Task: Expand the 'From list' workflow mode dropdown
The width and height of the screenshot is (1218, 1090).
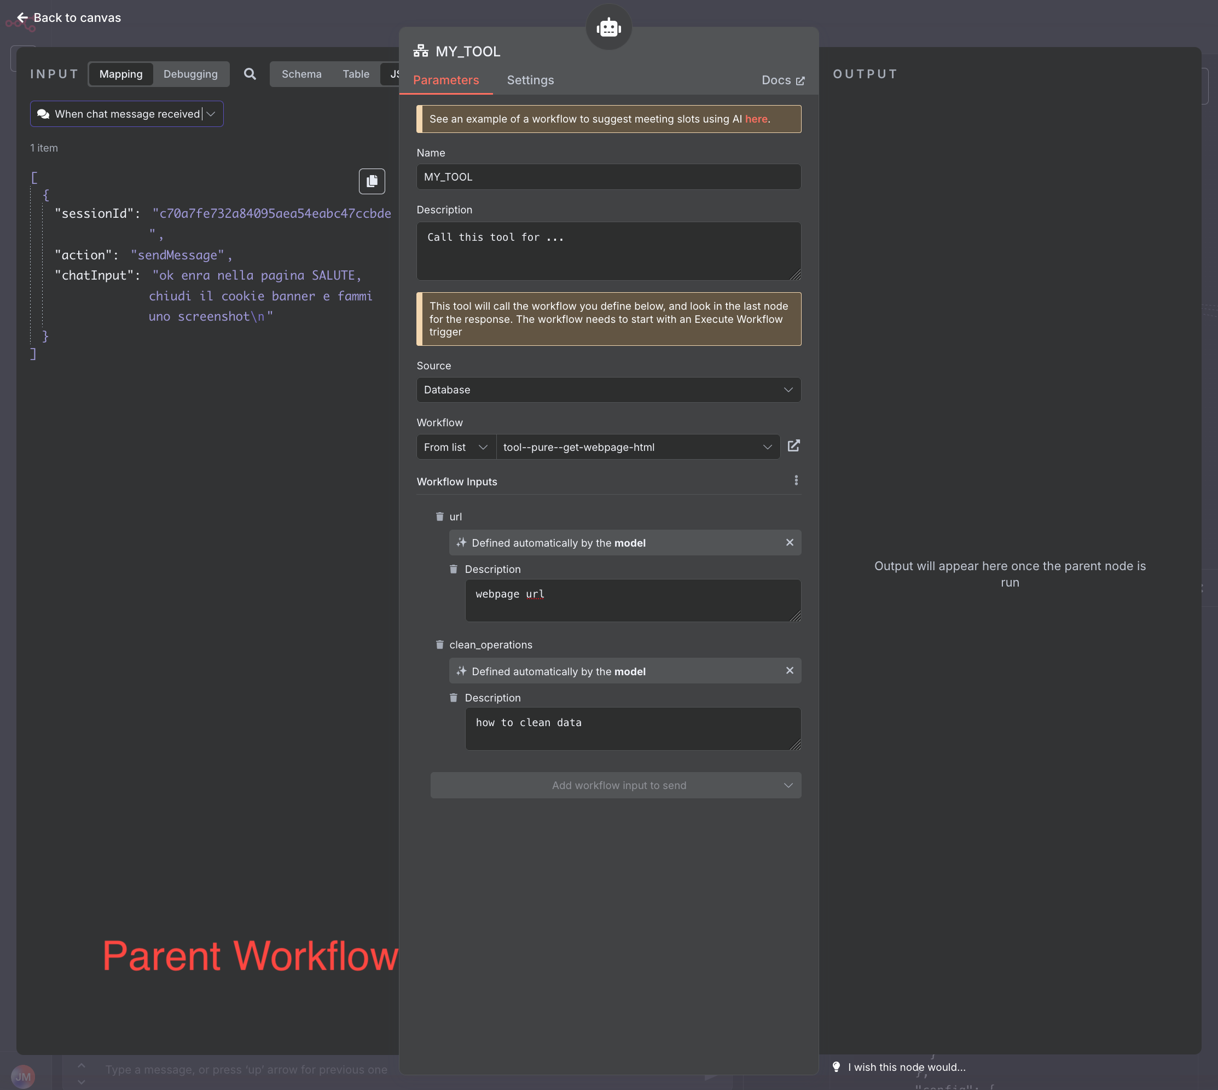Action: tap(456, 448)
